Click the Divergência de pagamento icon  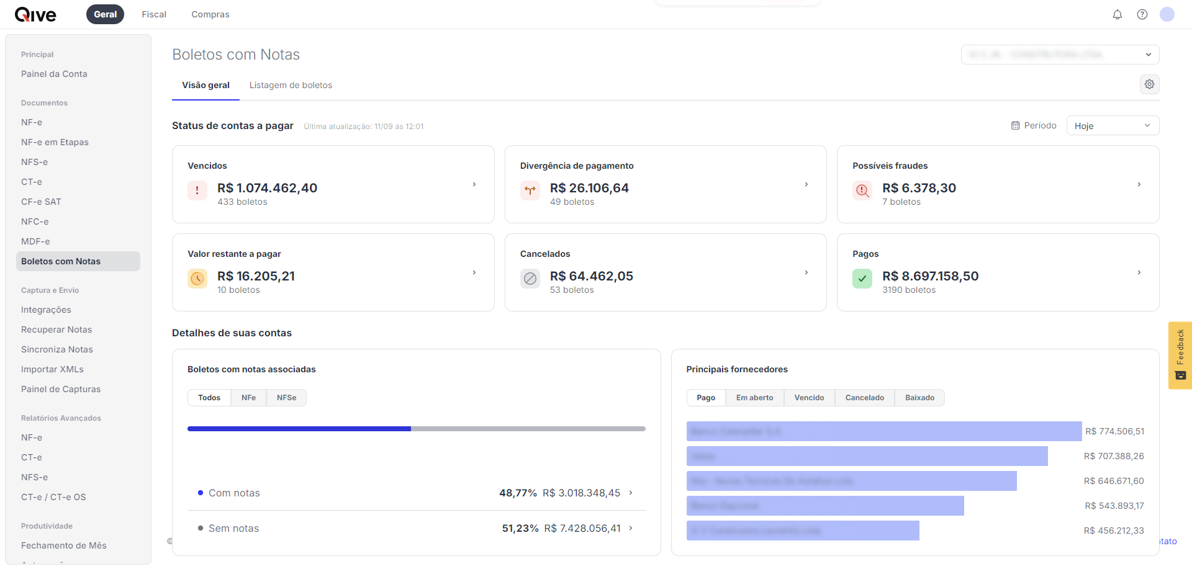(x=530, y=190)
